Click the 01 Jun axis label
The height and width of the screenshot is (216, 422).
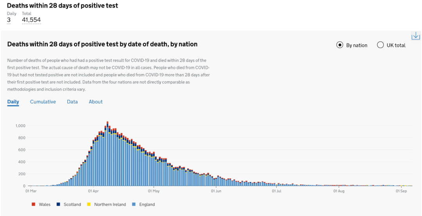click(x=215, y=191)
